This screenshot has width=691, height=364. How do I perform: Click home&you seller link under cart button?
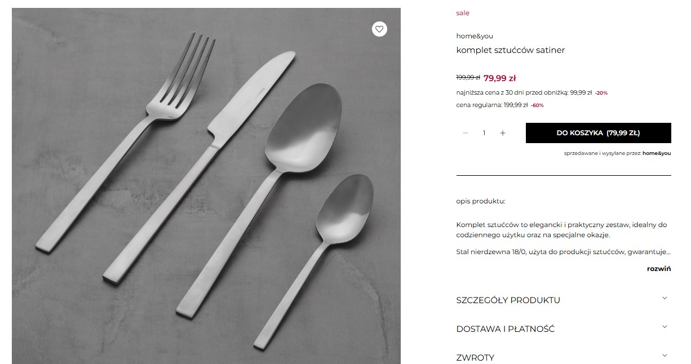(x=657, y=153)
